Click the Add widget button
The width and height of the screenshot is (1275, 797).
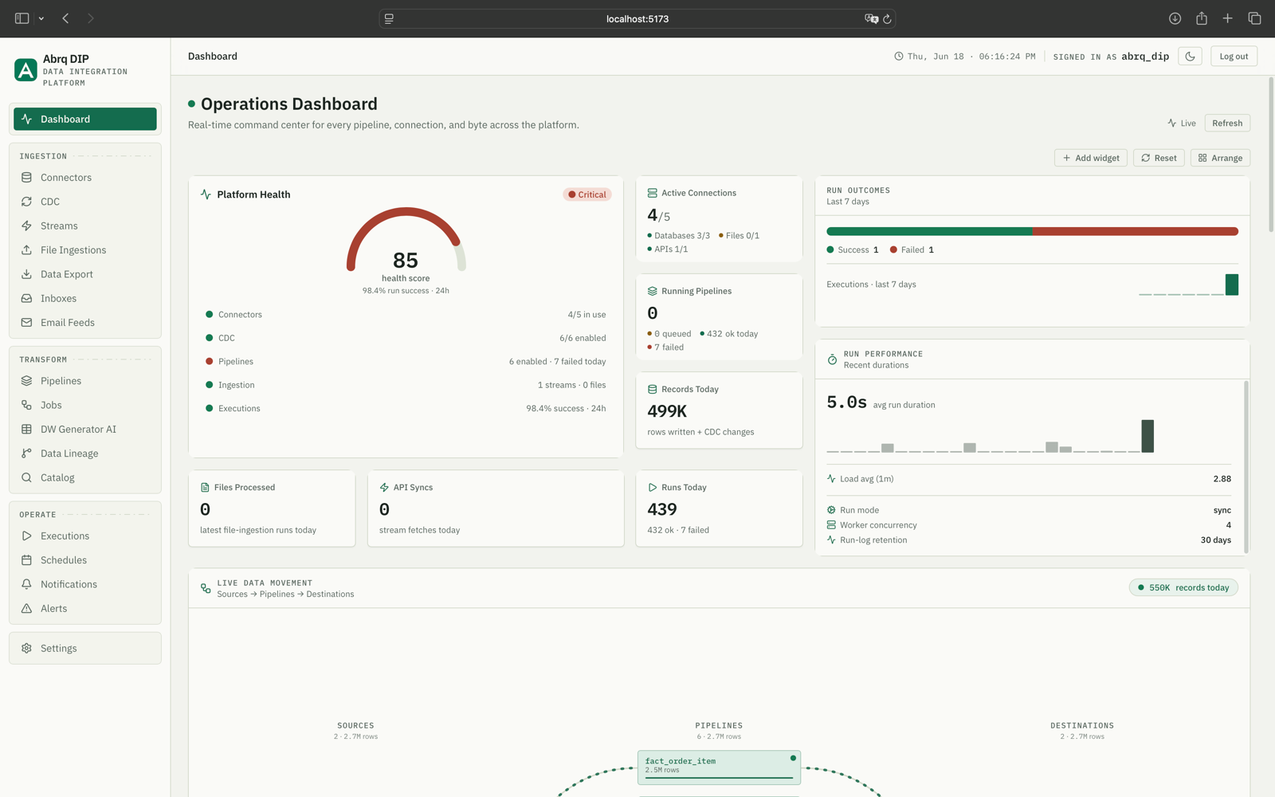(1091, 158)
